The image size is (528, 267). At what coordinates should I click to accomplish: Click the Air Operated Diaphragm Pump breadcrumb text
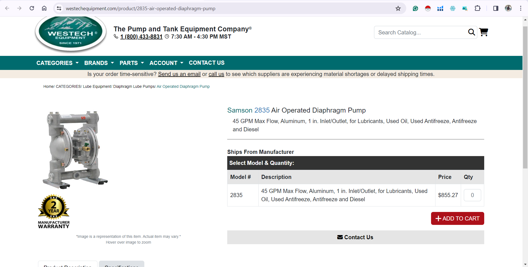coord(183,86)
